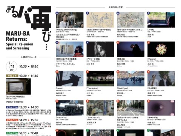Screen dimensions: 181x136
Task: Click the B badge on マイナス32 thumbnail
Action: click(x=57, y=101)
